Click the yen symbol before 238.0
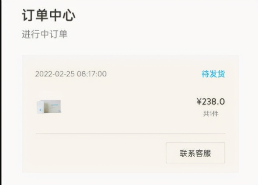258x185 pixels. pyautogui.click(x=199, y=101)
